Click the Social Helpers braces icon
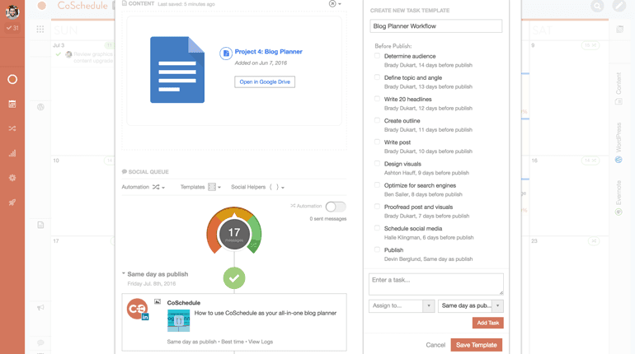 tap(274, 187)
